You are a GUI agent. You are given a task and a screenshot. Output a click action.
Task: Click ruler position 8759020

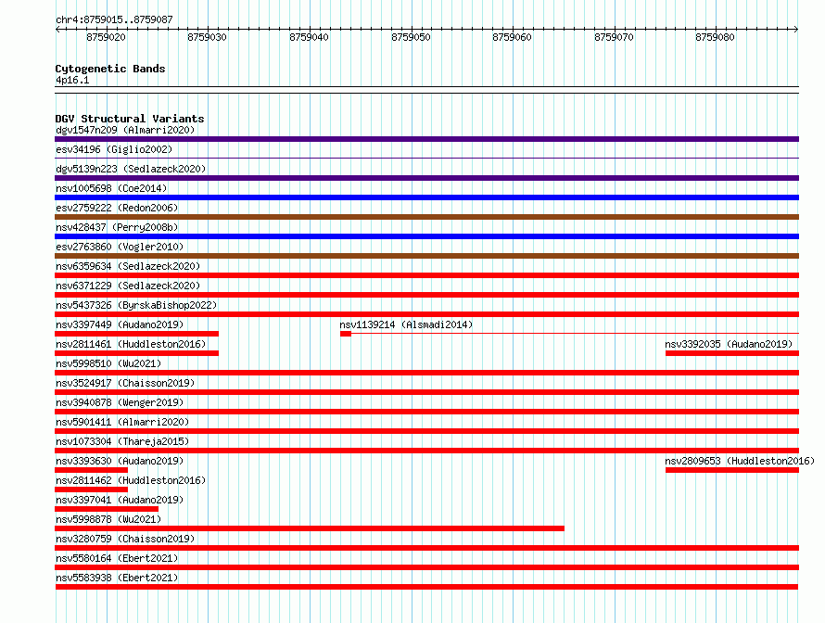click(106, 37)
